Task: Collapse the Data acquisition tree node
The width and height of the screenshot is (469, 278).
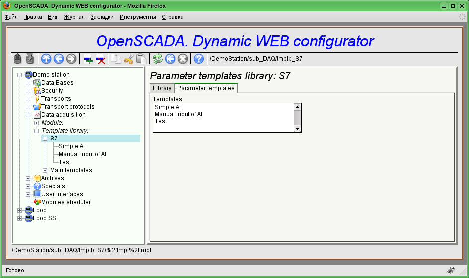Action: click(28, 115)
